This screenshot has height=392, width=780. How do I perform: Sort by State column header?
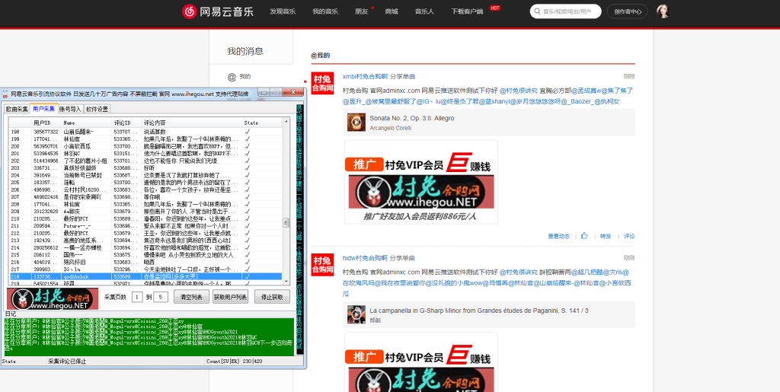pos(263,123)
